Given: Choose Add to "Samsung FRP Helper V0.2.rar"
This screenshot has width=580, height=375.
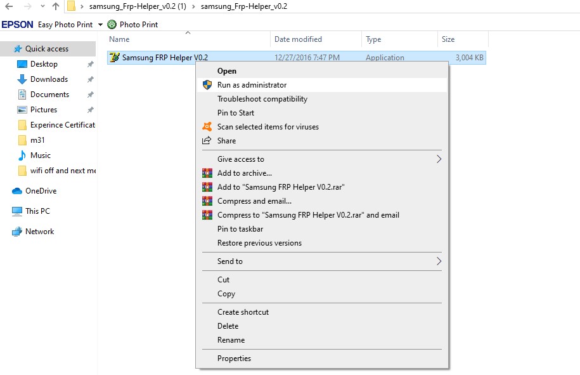Looking at the screenshot, I should (x=322, y=187).
